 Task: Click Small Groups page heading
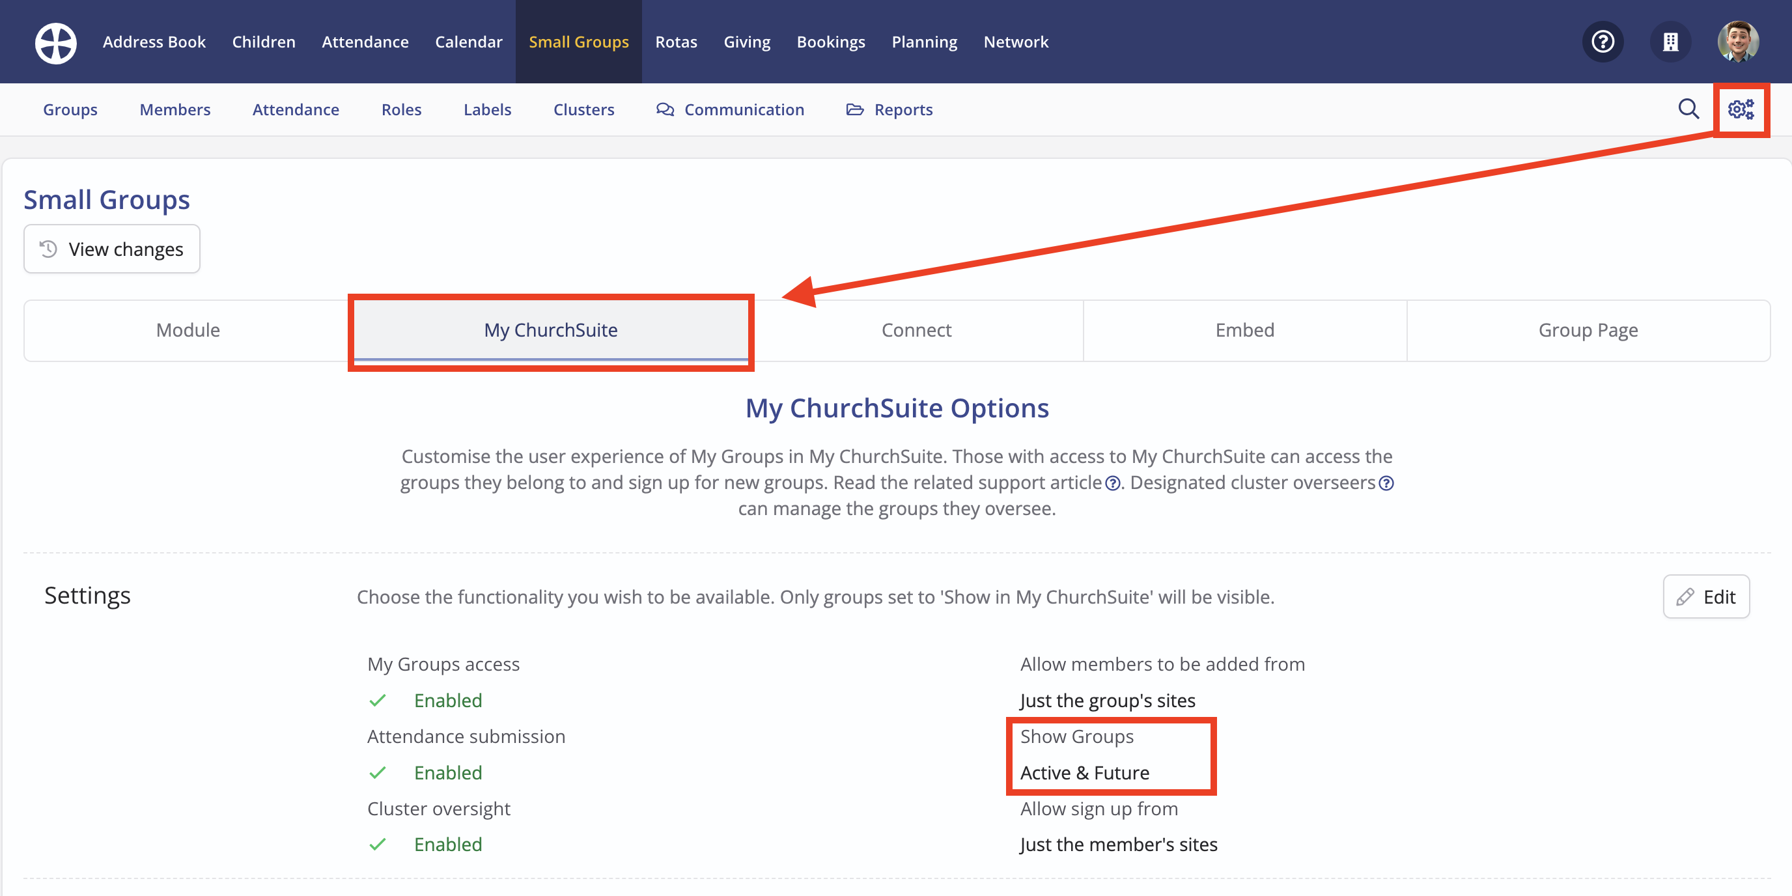point(106,200)
